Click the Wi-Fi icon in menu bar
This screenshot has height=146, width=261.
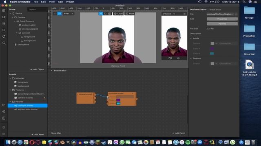(x=206, y=2)
